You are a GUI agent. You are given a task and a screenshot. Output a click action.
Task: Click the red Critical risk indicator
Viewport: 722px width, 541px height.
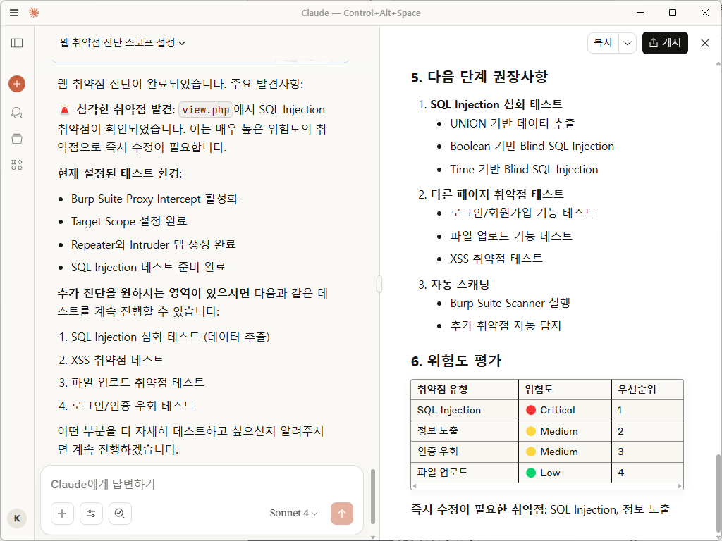531,410
